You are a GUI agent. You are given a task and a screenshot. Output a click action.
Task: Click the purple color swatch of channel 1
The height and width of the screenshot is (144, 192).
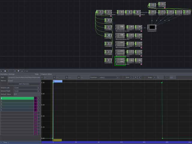click(x=35, y=98)
